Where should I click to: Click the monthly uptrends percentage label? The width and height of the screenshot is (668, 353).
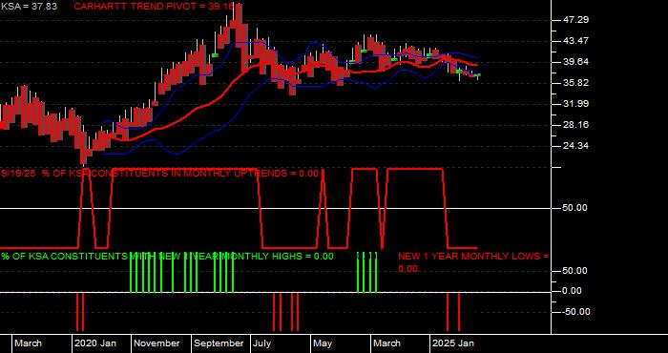pyautogui.click(x=160, y=174)
